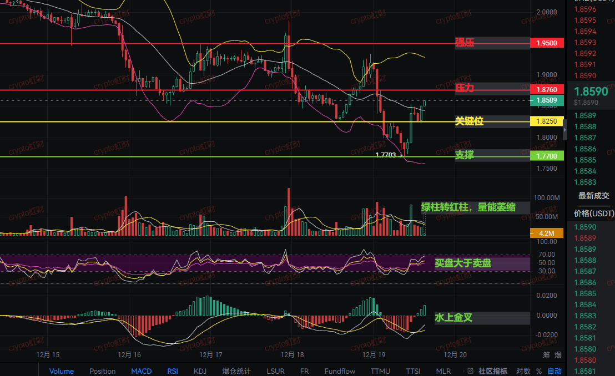Select ask price 1.8593 in order book
The width and height of the screenshot is (615, 376).
coord(585,42)
